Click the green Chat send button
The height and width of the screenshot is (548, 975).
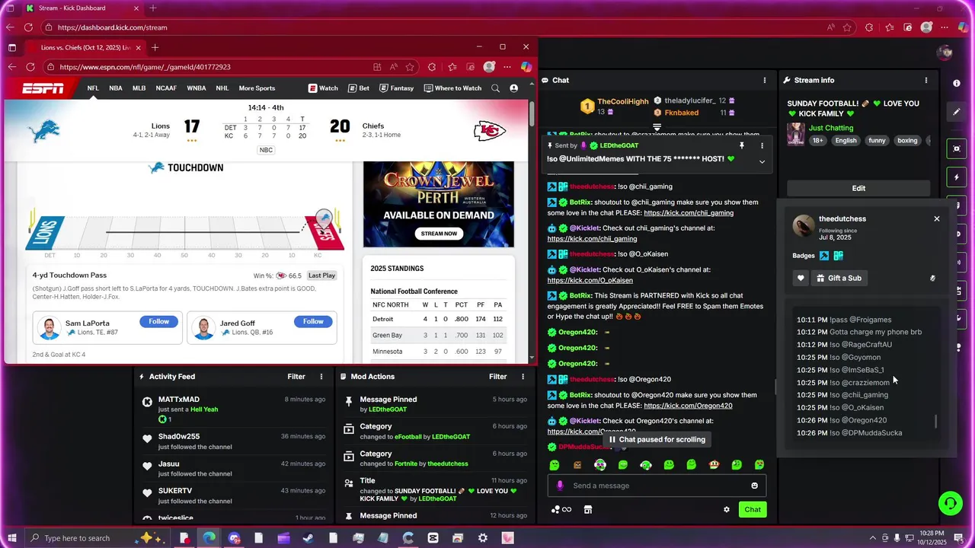coord(753,510)
